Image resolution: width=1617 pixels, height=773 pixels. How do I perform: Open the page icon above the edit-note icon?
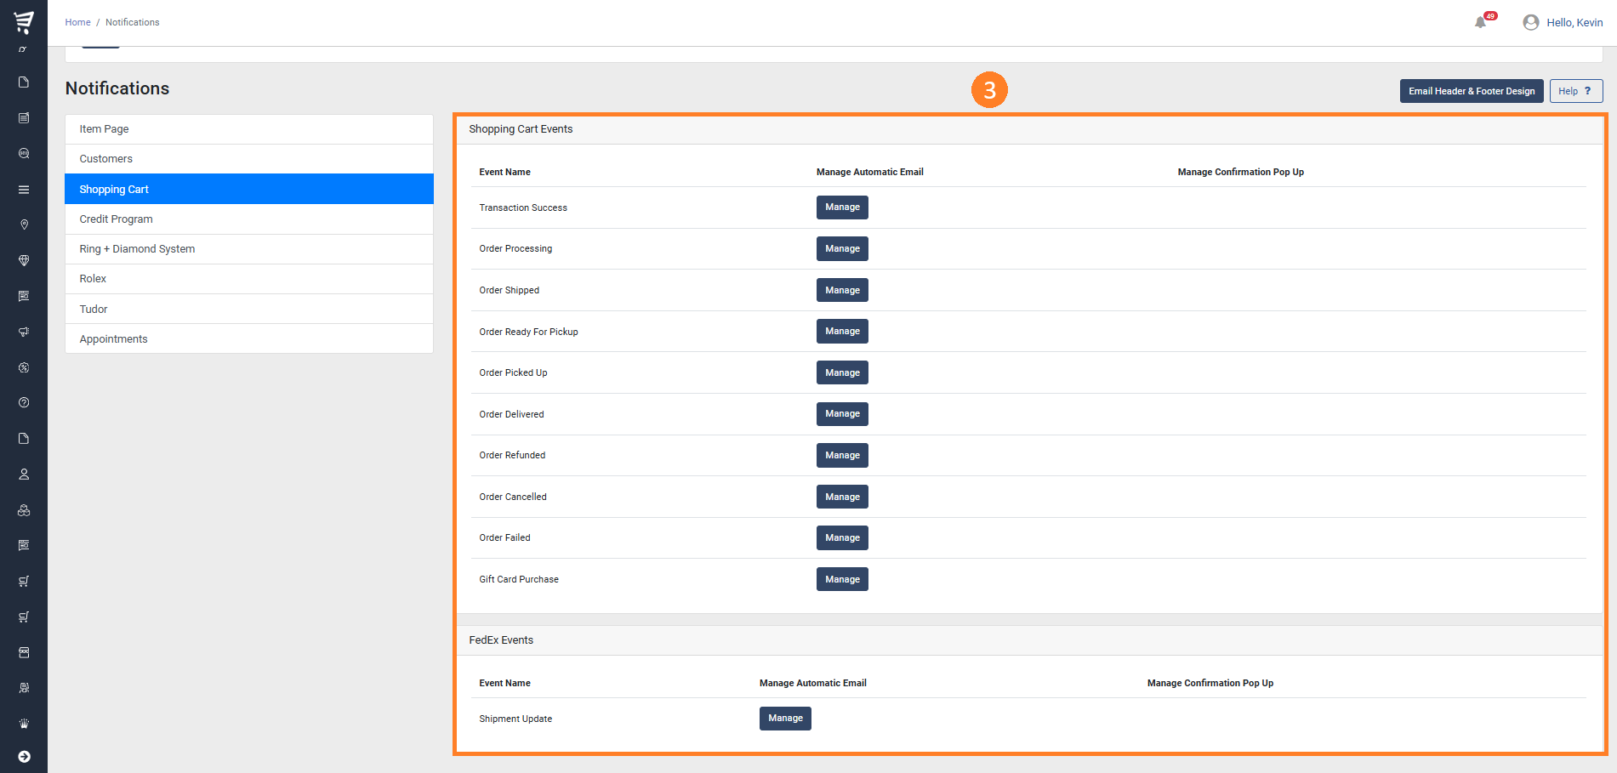pyautogui.click(x=24, y=82)
